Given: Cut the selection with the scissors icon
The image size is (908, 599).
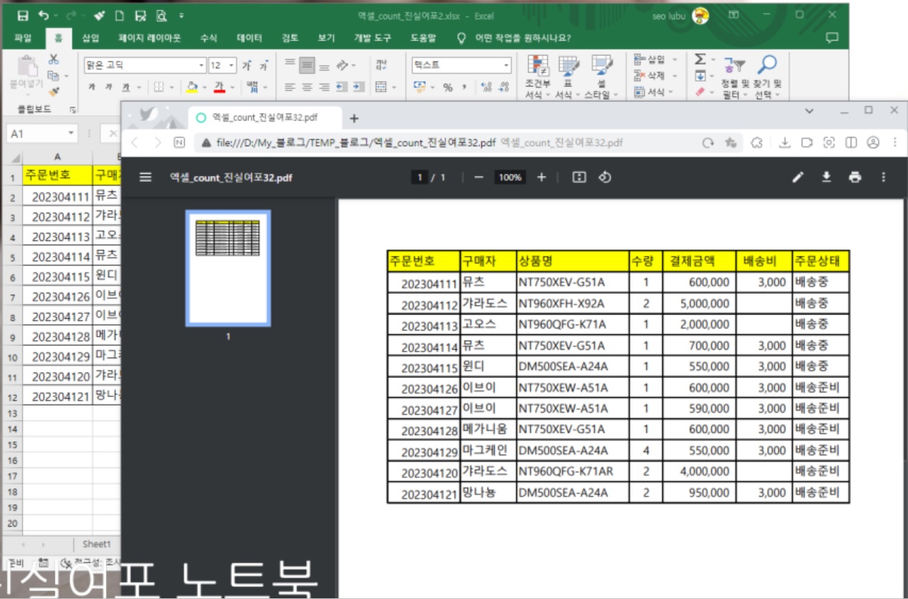Looking at the screenshot, I should tap(53, 60).
